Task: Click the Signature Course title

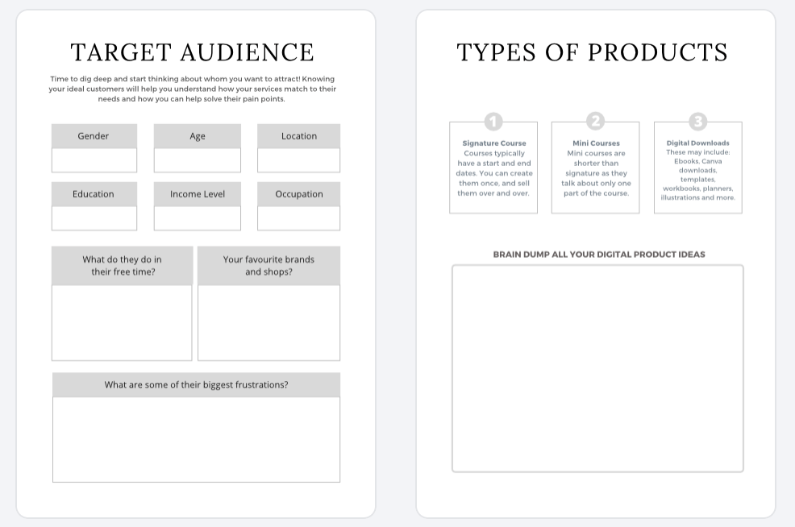Action: 494,143
